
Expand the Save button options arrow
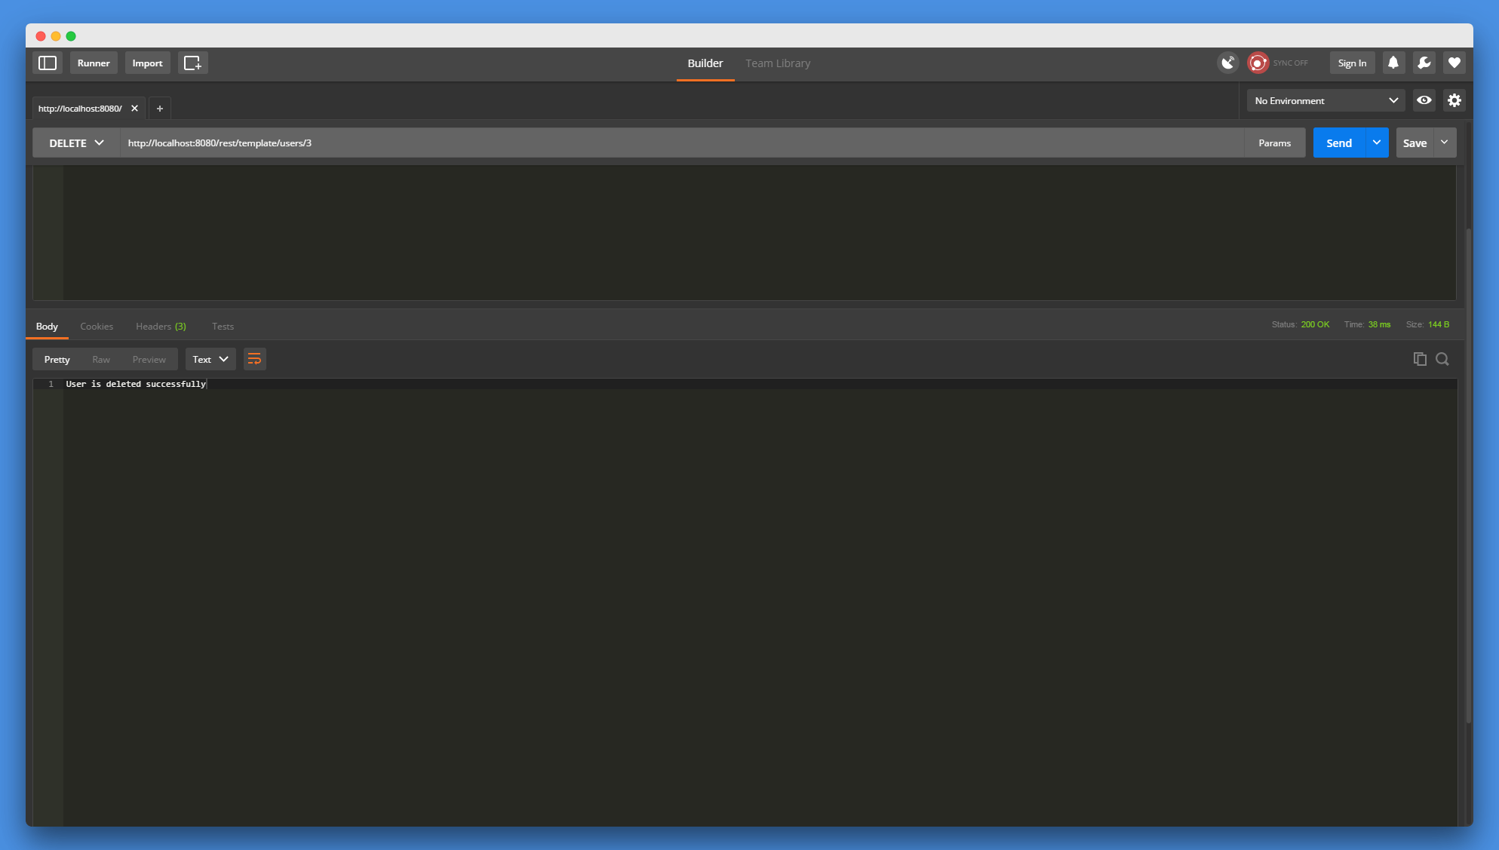pyautogui.click(x=1445, y=143)
